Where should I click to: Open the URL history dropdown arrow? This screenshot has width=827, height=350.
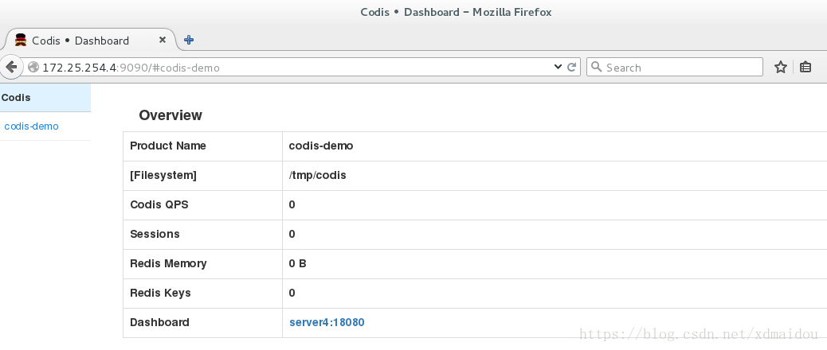[558, 67]
